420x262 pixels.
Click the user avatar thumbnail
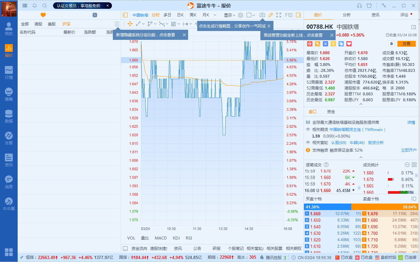(9, 9)
